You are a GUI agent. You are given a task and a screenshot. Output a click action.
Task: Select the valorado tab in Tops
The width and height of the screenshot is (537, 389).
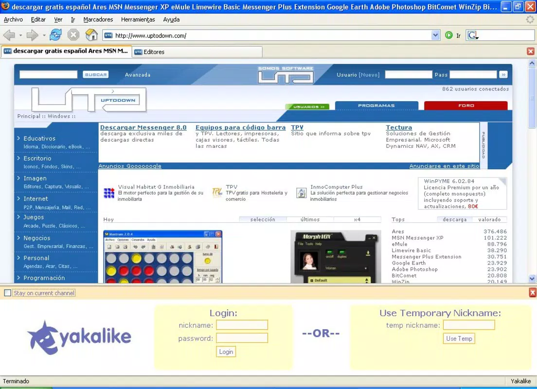pos(489,219)
